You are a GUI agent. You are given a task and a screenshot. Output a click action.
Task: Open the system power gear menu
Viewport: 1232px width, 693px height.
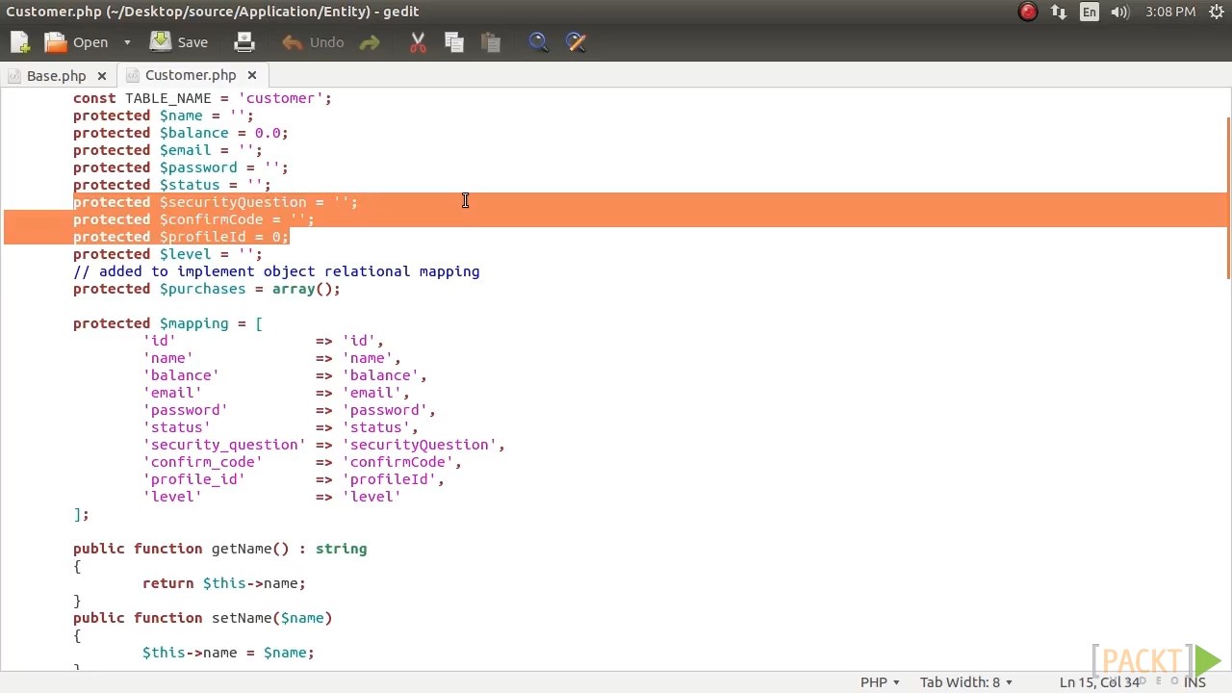tap(1215, 12)
